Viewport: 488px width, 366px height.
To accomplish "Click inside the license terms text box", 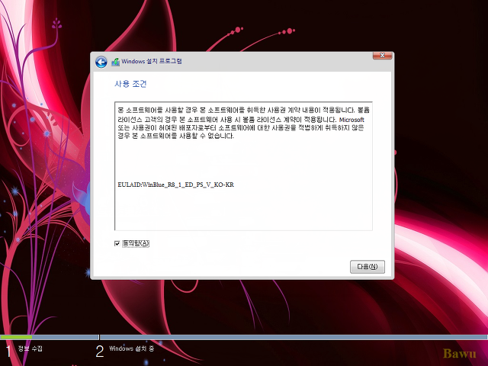I will click(x=243, y=166).
